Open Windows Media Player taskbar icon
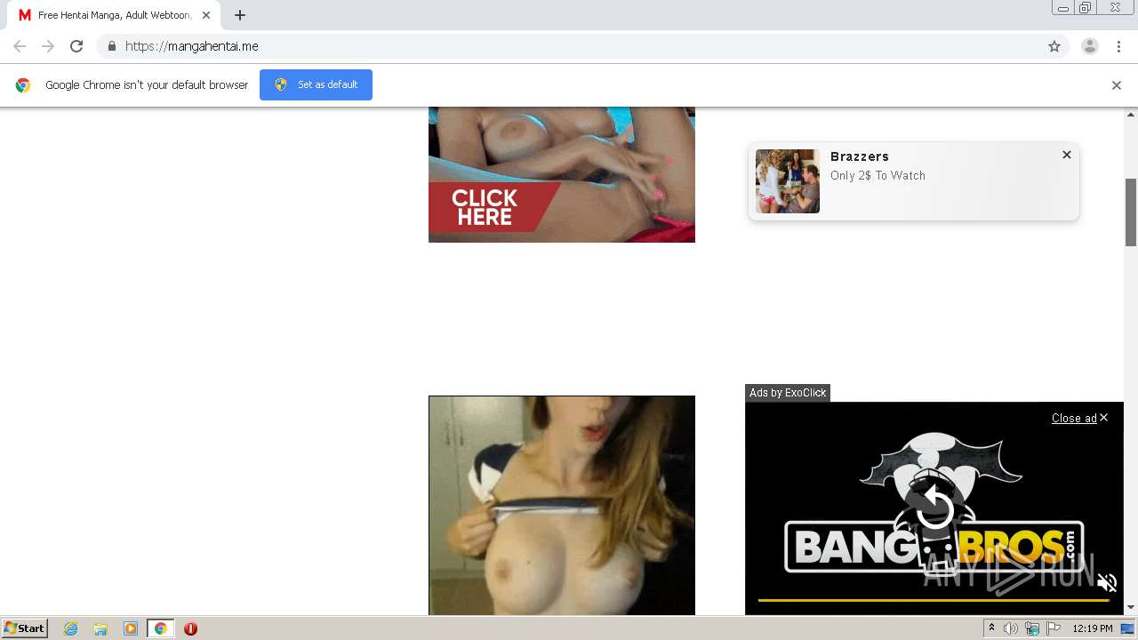1138x640 pixels. [x=131, y=628]
